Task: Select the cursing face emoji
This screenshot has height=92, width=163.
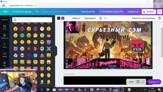Action: point(35,29)
